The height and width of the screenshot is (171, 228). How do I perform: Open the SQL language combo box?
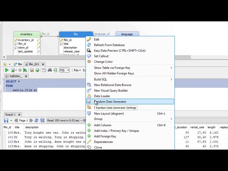(64, 70)
